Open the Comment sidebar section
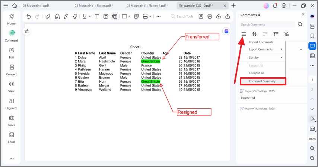 point(11,36)
